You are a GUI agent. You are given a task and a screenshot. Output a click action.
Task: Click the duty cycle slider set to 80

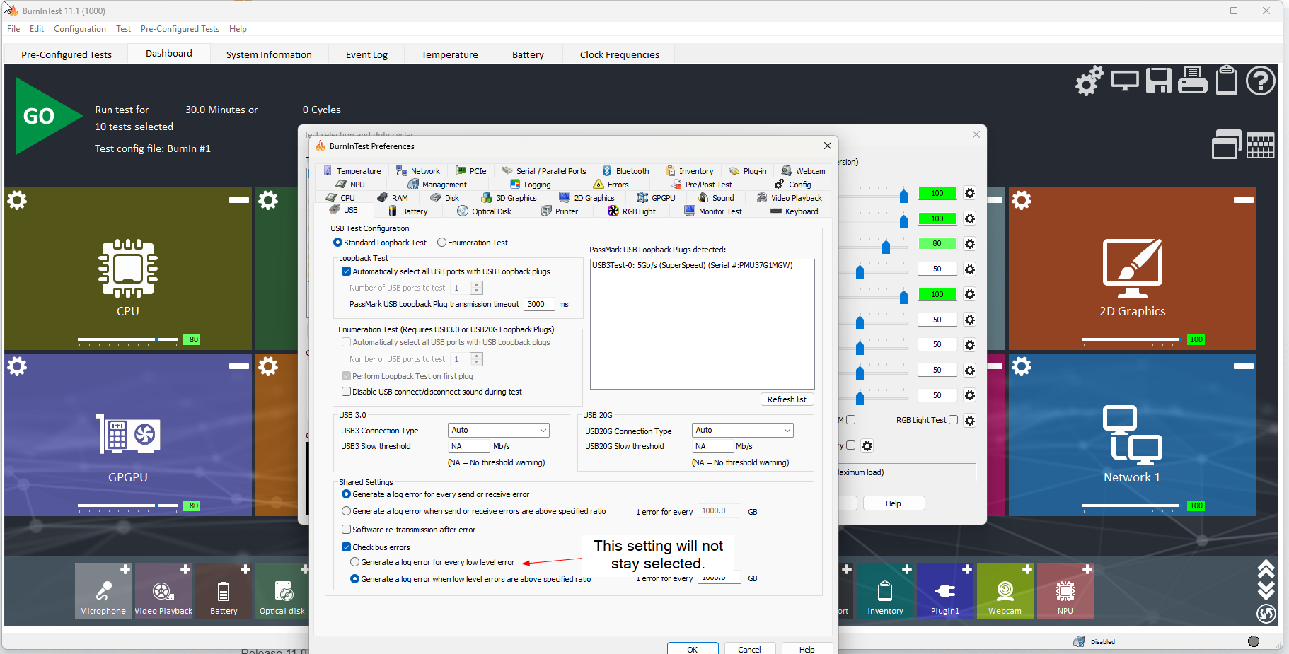coord(886,247)
